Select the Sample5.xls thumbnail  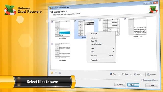coord(62,29)
